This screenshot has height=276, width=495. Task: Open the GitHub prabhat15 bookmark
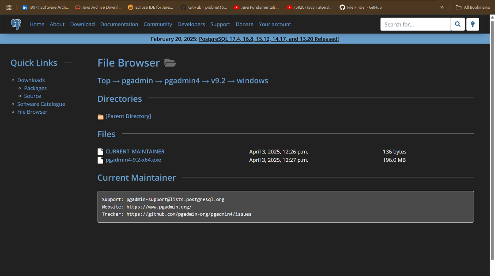coord(204,7)
